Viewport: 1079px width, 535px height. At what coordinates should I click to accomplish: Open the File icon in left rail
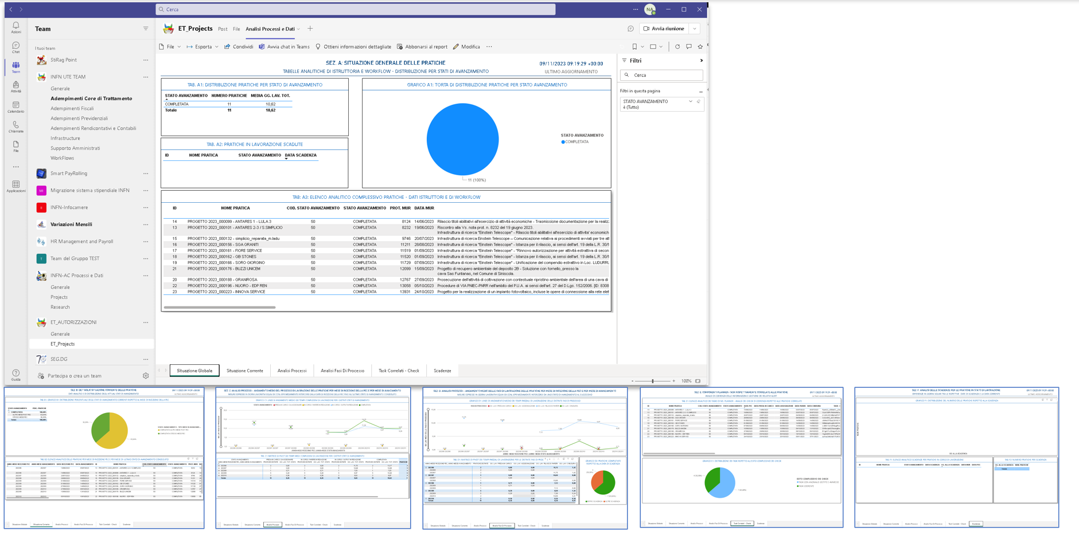(x=16, y=147)
